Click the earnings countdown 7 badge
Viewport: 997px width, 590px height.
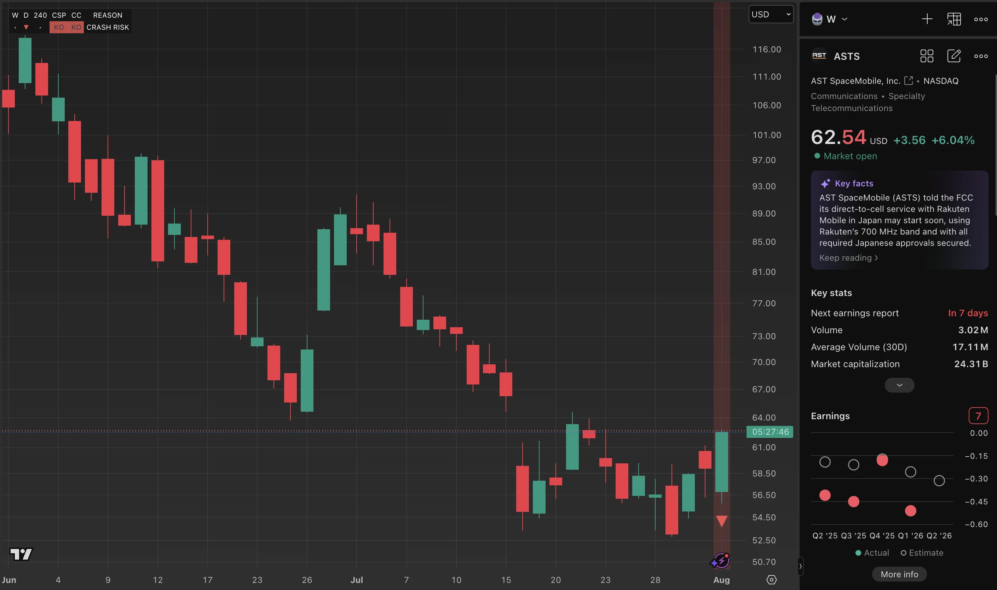[x=978, y=416]
